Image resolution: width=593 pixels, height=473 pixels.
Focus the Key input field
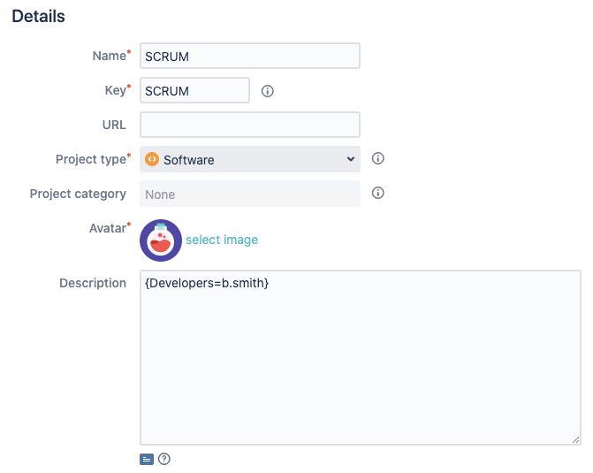(194, 90)
